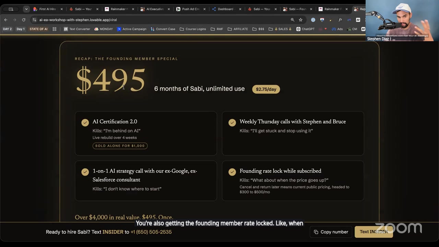The height and width of the screenshot is (247, 439).
Task: Bookmark this page with the star icon
Action: (x=301, y=20)
